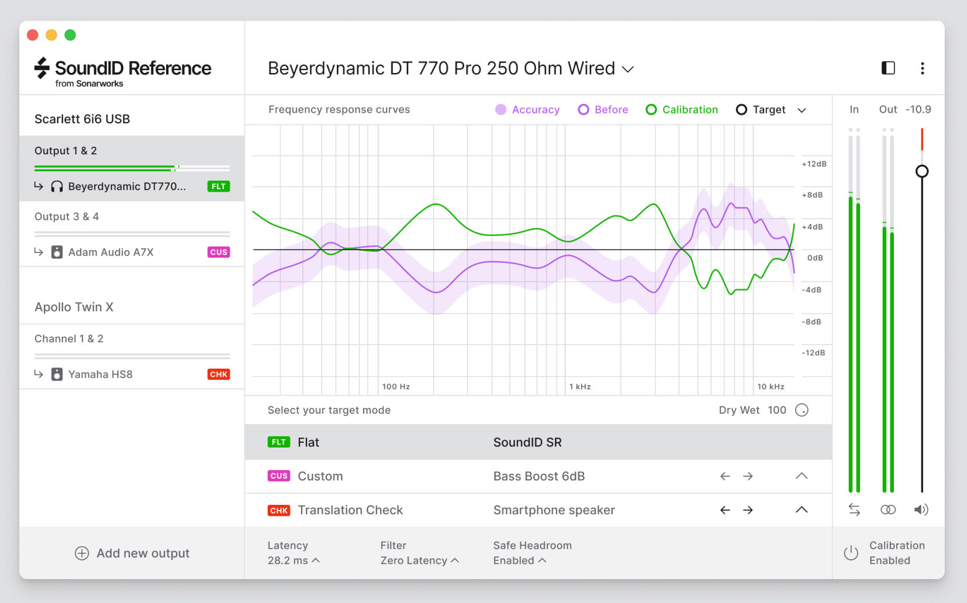Select the Yamaha HS8 profile row

coord(132,375)
